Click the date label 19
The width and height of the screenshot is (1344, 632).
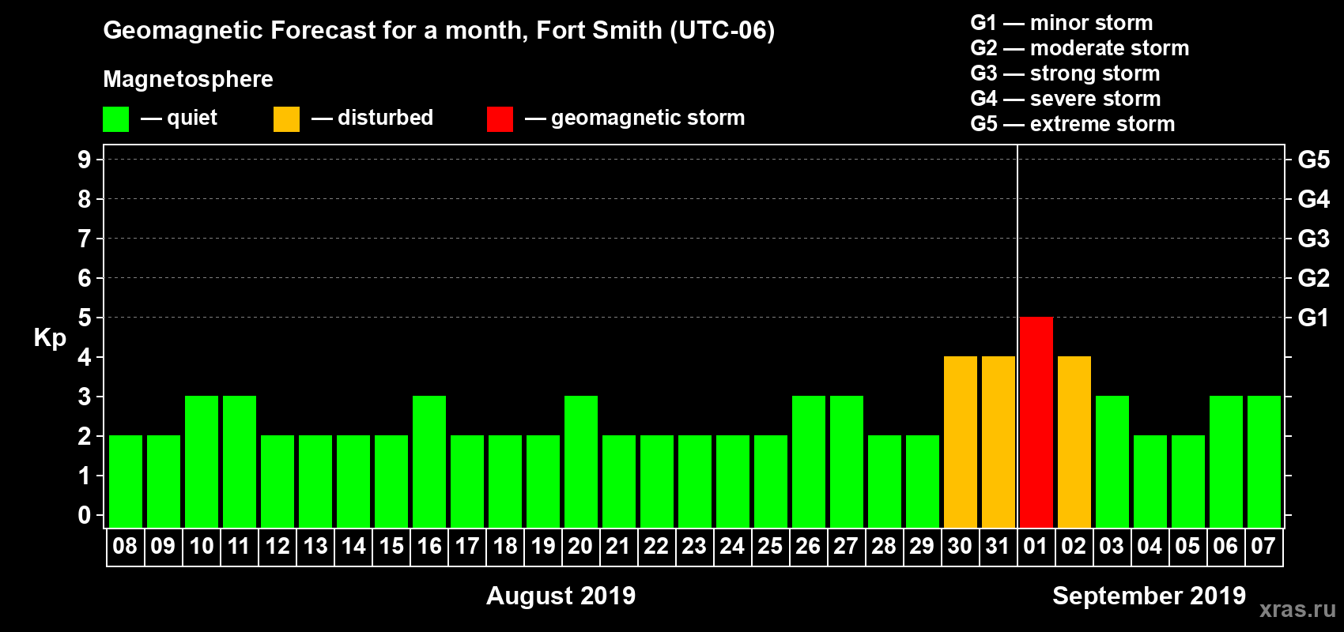(543, 546)
